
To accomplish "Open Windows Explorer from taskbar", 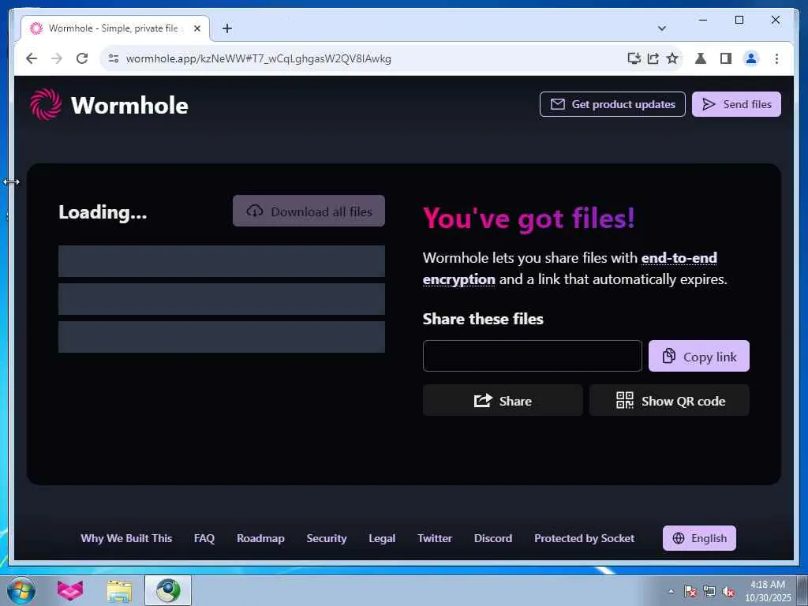I will tap(119, 590).
